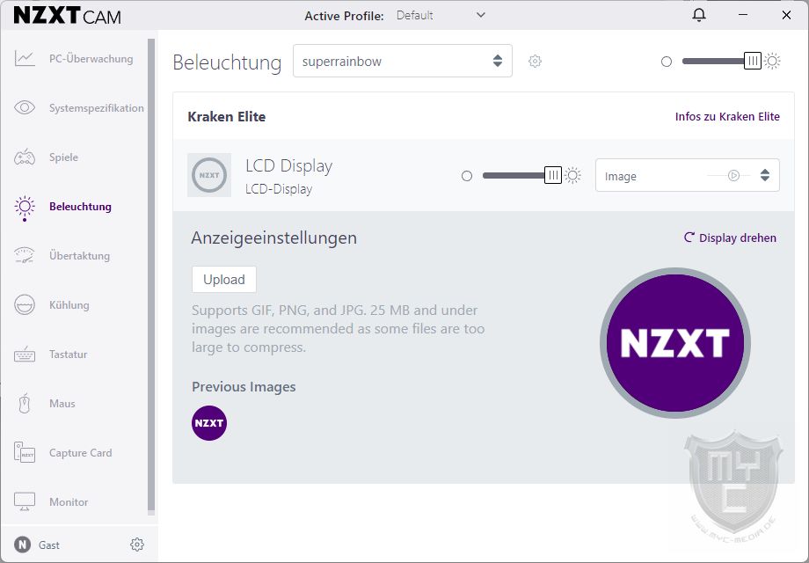Click the Übertaktung gauge icon

click(25, 256)
